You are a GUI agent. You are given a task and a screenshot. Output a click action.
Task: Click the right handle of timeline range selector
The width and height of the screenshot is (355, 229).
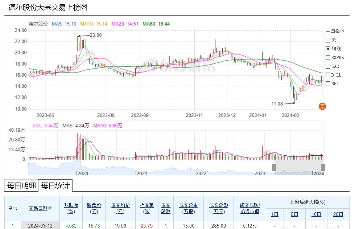tap(323, 167)
